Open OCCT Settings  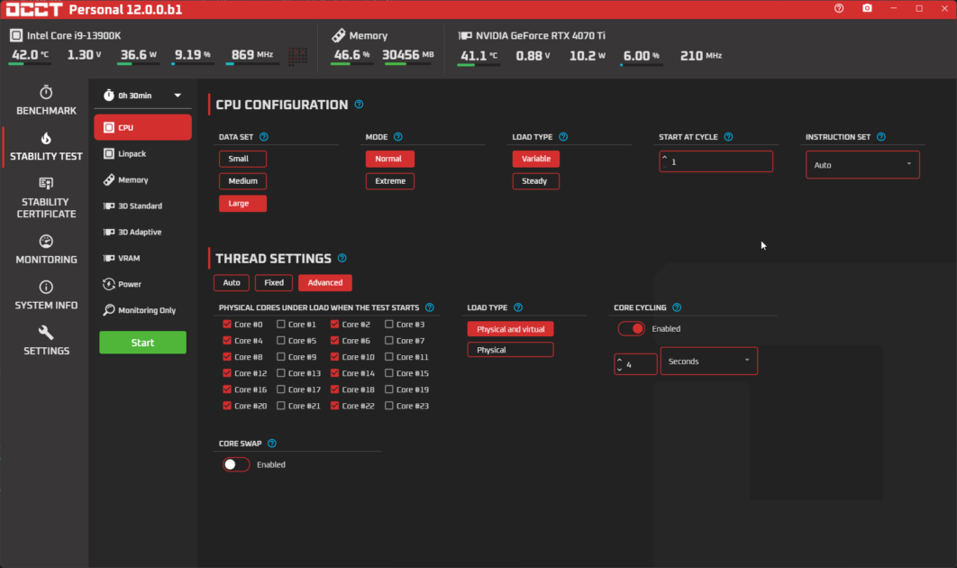tap(45, 343)
